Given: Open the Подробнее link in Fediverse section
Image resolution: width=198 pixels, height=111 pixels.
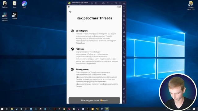Looking at the screenshot, I should (91, 64).
